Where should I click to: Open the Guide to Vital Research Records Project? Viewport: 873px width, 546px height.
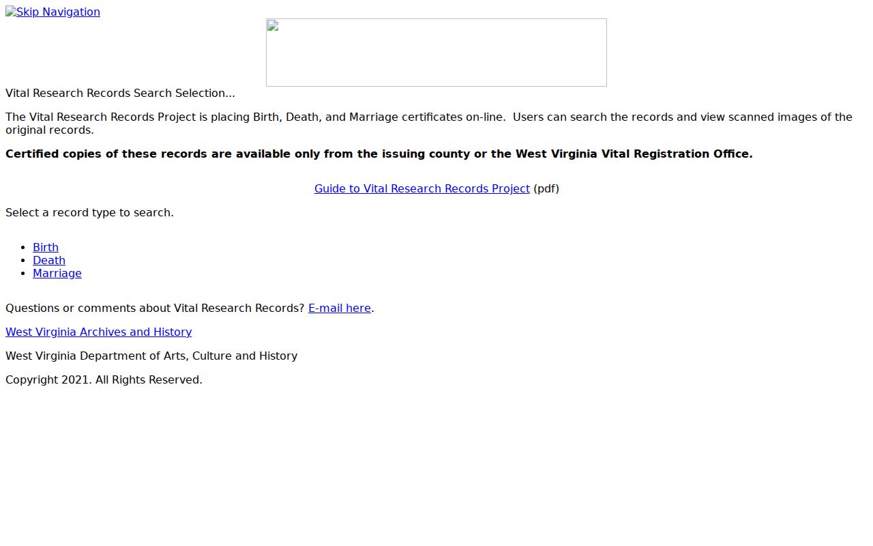(421, 188)
